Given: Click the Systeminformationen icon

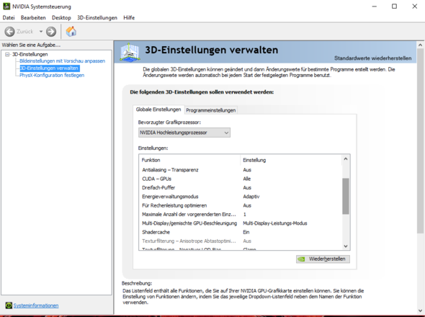Looking at the screenshot, I should pyautogui.click(x=9, y=305).
